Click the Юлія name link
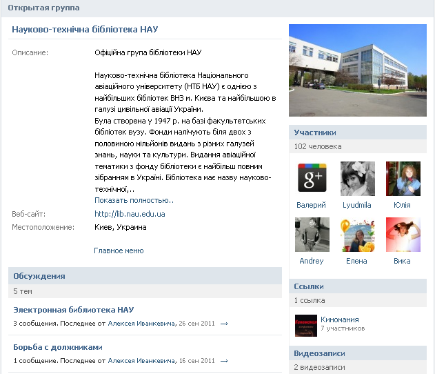435x374 pixels. (402, 205)
